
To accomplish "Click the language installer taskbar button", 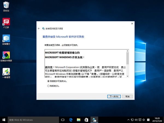I will [x=94, y=120].
